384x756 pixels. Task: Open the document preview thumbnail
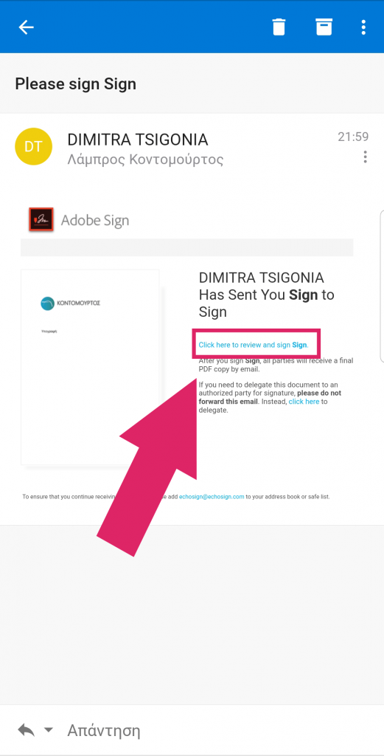pos(90,367)
